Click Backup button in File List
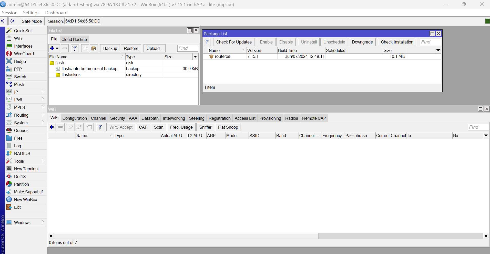The height and width of the screenshot is (254, 490). coord(110,48)
